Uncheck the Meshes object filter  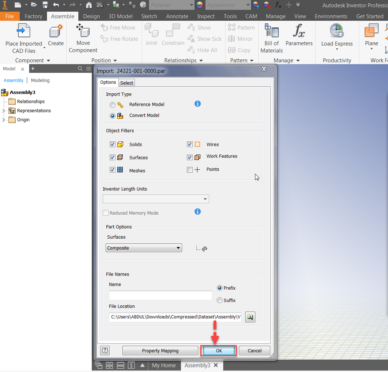click(112, 170)
